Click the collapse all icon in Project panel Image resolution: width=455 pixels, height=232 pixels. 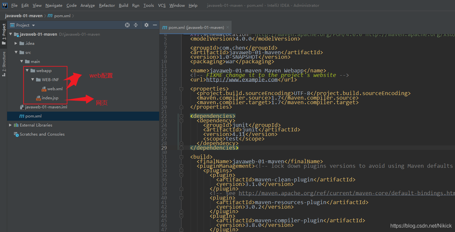point(136,25)
